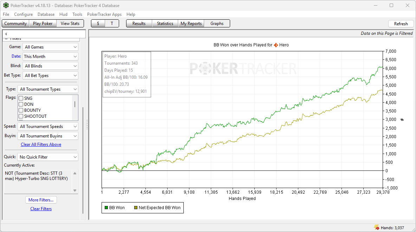416x232 pixels.
Task: Tick the BOUNTY flag checkbox
Action: click(x=21, y=110)
